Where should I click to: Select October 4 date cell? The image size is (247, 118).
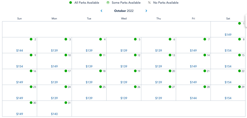pos(89,45)
